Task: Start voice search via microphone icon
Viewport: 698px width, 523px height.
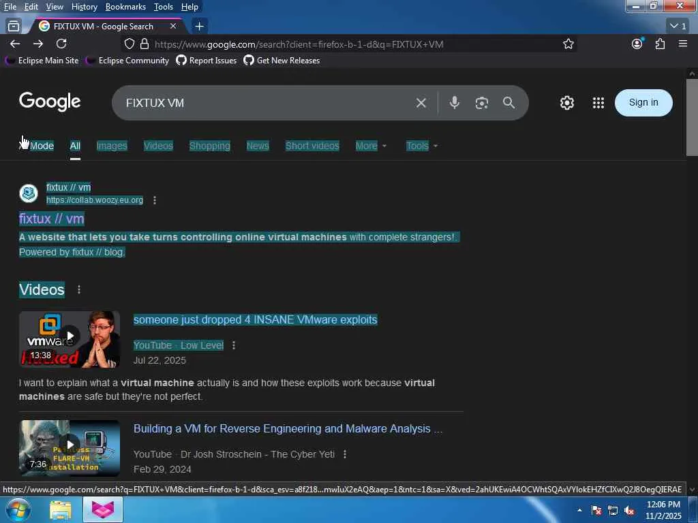Action: coord(454,103)
